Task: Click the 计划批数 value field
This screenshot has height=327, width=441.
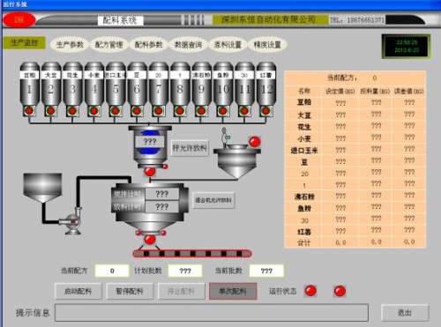Action: click(x=185, y=271)
